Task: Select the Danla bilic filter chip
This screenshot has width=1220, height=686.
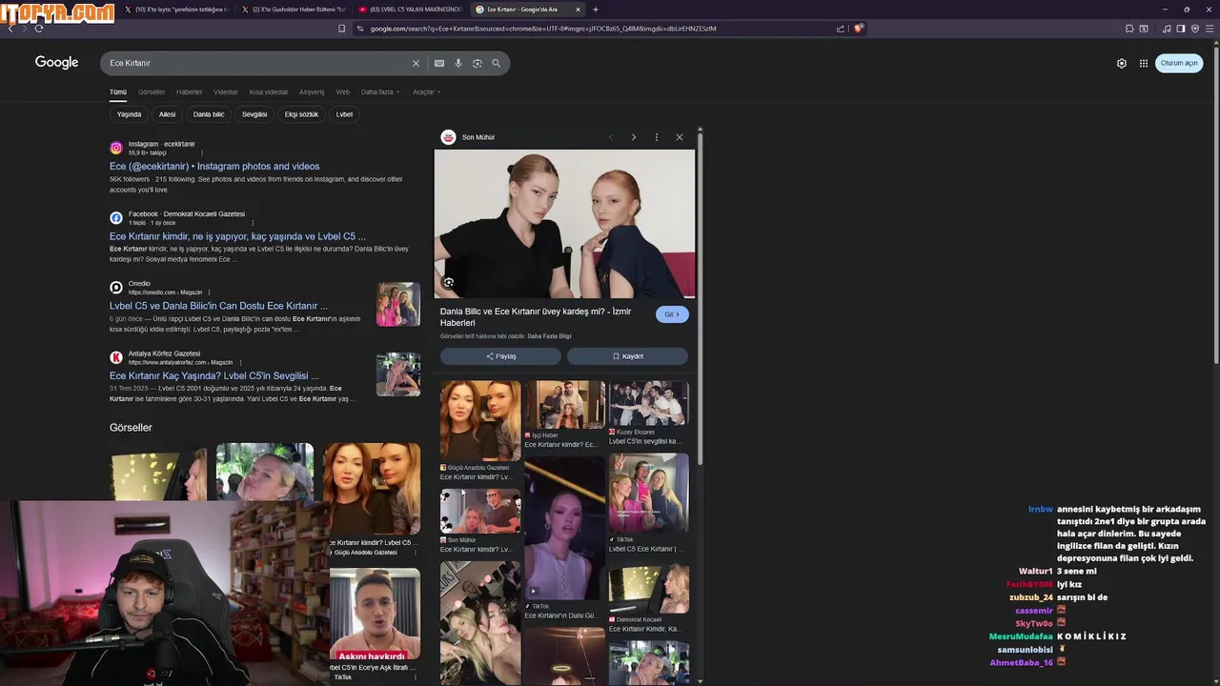Action: point(209,114)
